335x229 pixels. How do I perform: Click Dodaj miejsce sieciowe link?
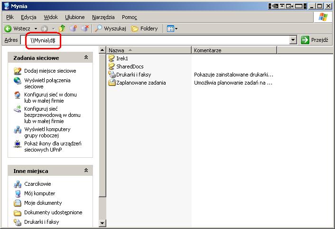tap(50, 71)
